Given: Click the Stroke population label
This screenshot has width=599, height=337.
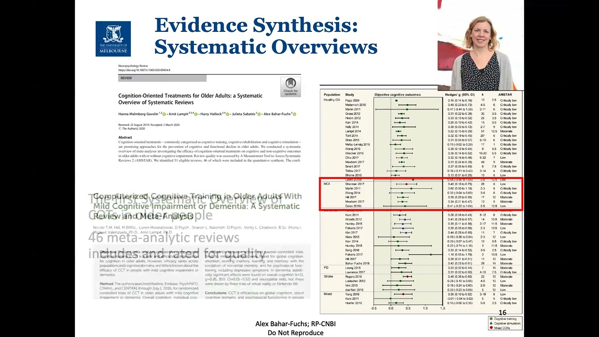Looking at the screenshot, I should coord(328,277).
